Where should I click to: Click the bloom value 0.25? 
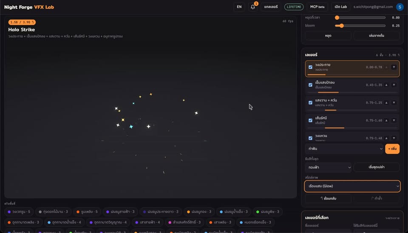[396, 26]
